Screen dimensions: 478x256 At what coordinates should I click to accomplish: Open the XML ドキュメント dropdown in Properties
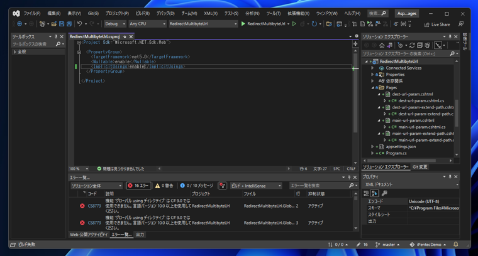point(410,184)
